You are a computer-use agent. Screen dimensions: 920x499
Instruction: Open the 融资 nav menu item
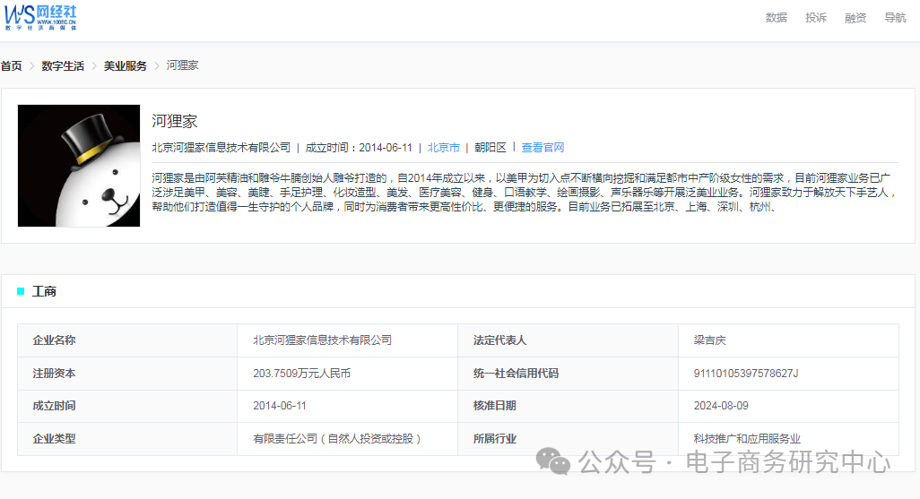[855, 18]
